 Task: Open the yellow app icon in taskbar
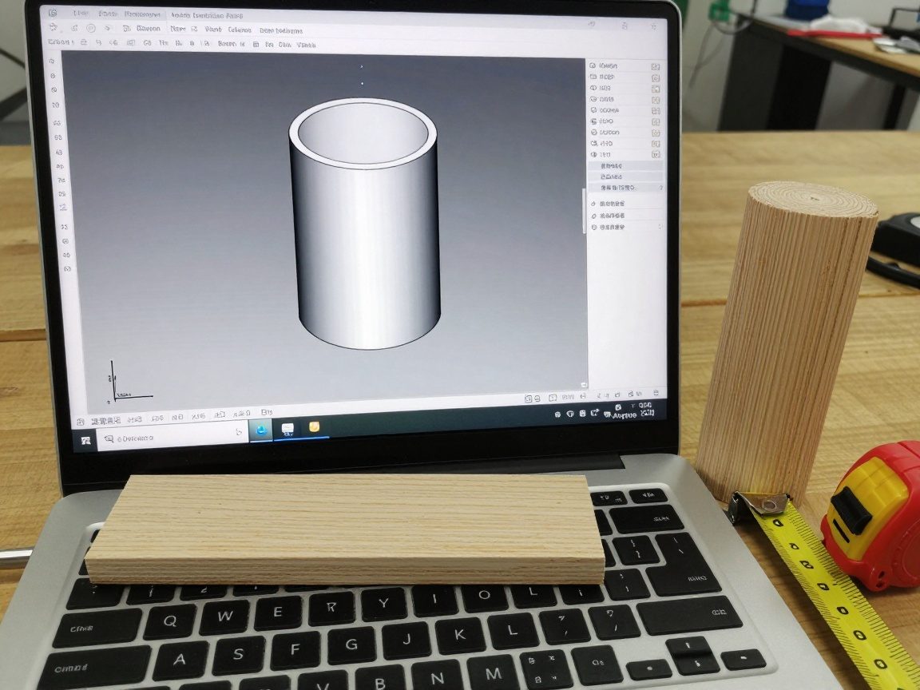(x=315, y=427)
